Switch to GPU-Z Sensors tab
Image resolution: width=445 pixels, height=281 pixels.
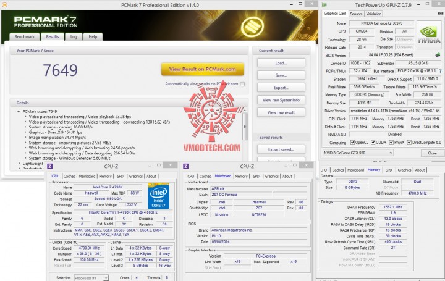pyautogui.click(x=356, y=14)
